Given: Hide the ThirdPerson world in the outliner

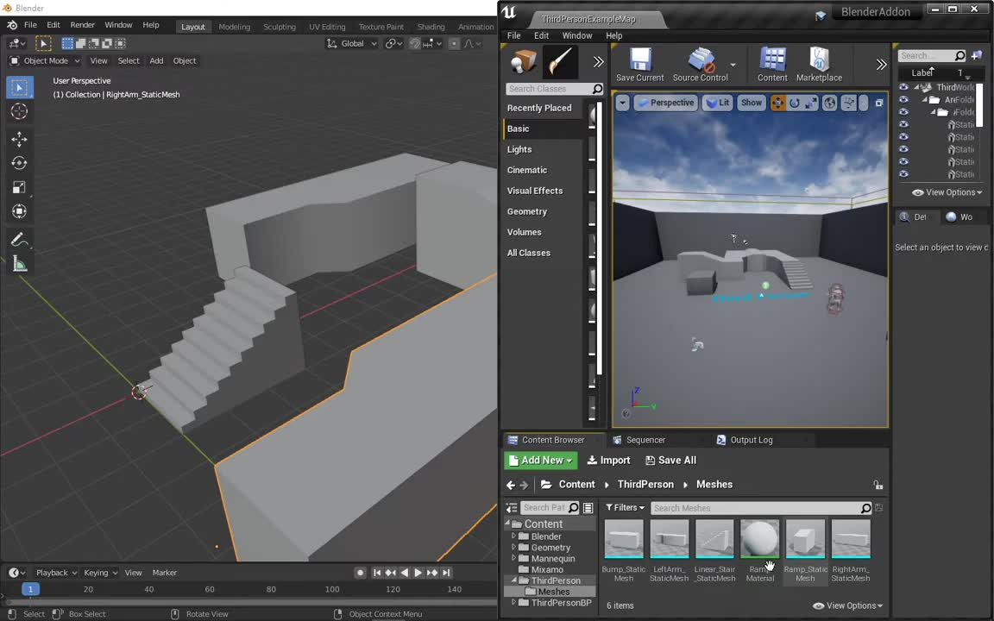Looking at the screenshot, I should coord(903,87).
